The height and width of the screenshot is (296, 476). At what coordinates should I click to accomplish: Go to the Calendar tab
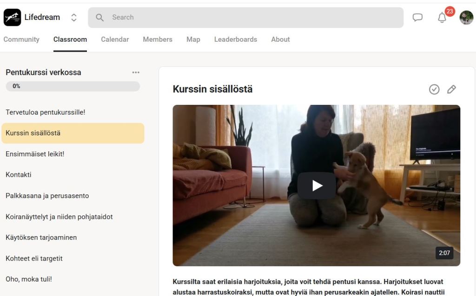point(115,39)
